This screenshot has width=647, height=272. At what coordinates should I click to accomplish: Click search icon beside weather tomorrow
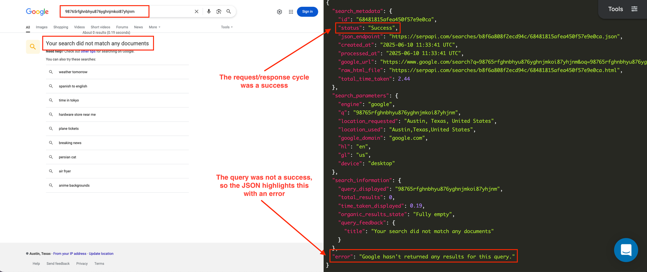point(51,72)
